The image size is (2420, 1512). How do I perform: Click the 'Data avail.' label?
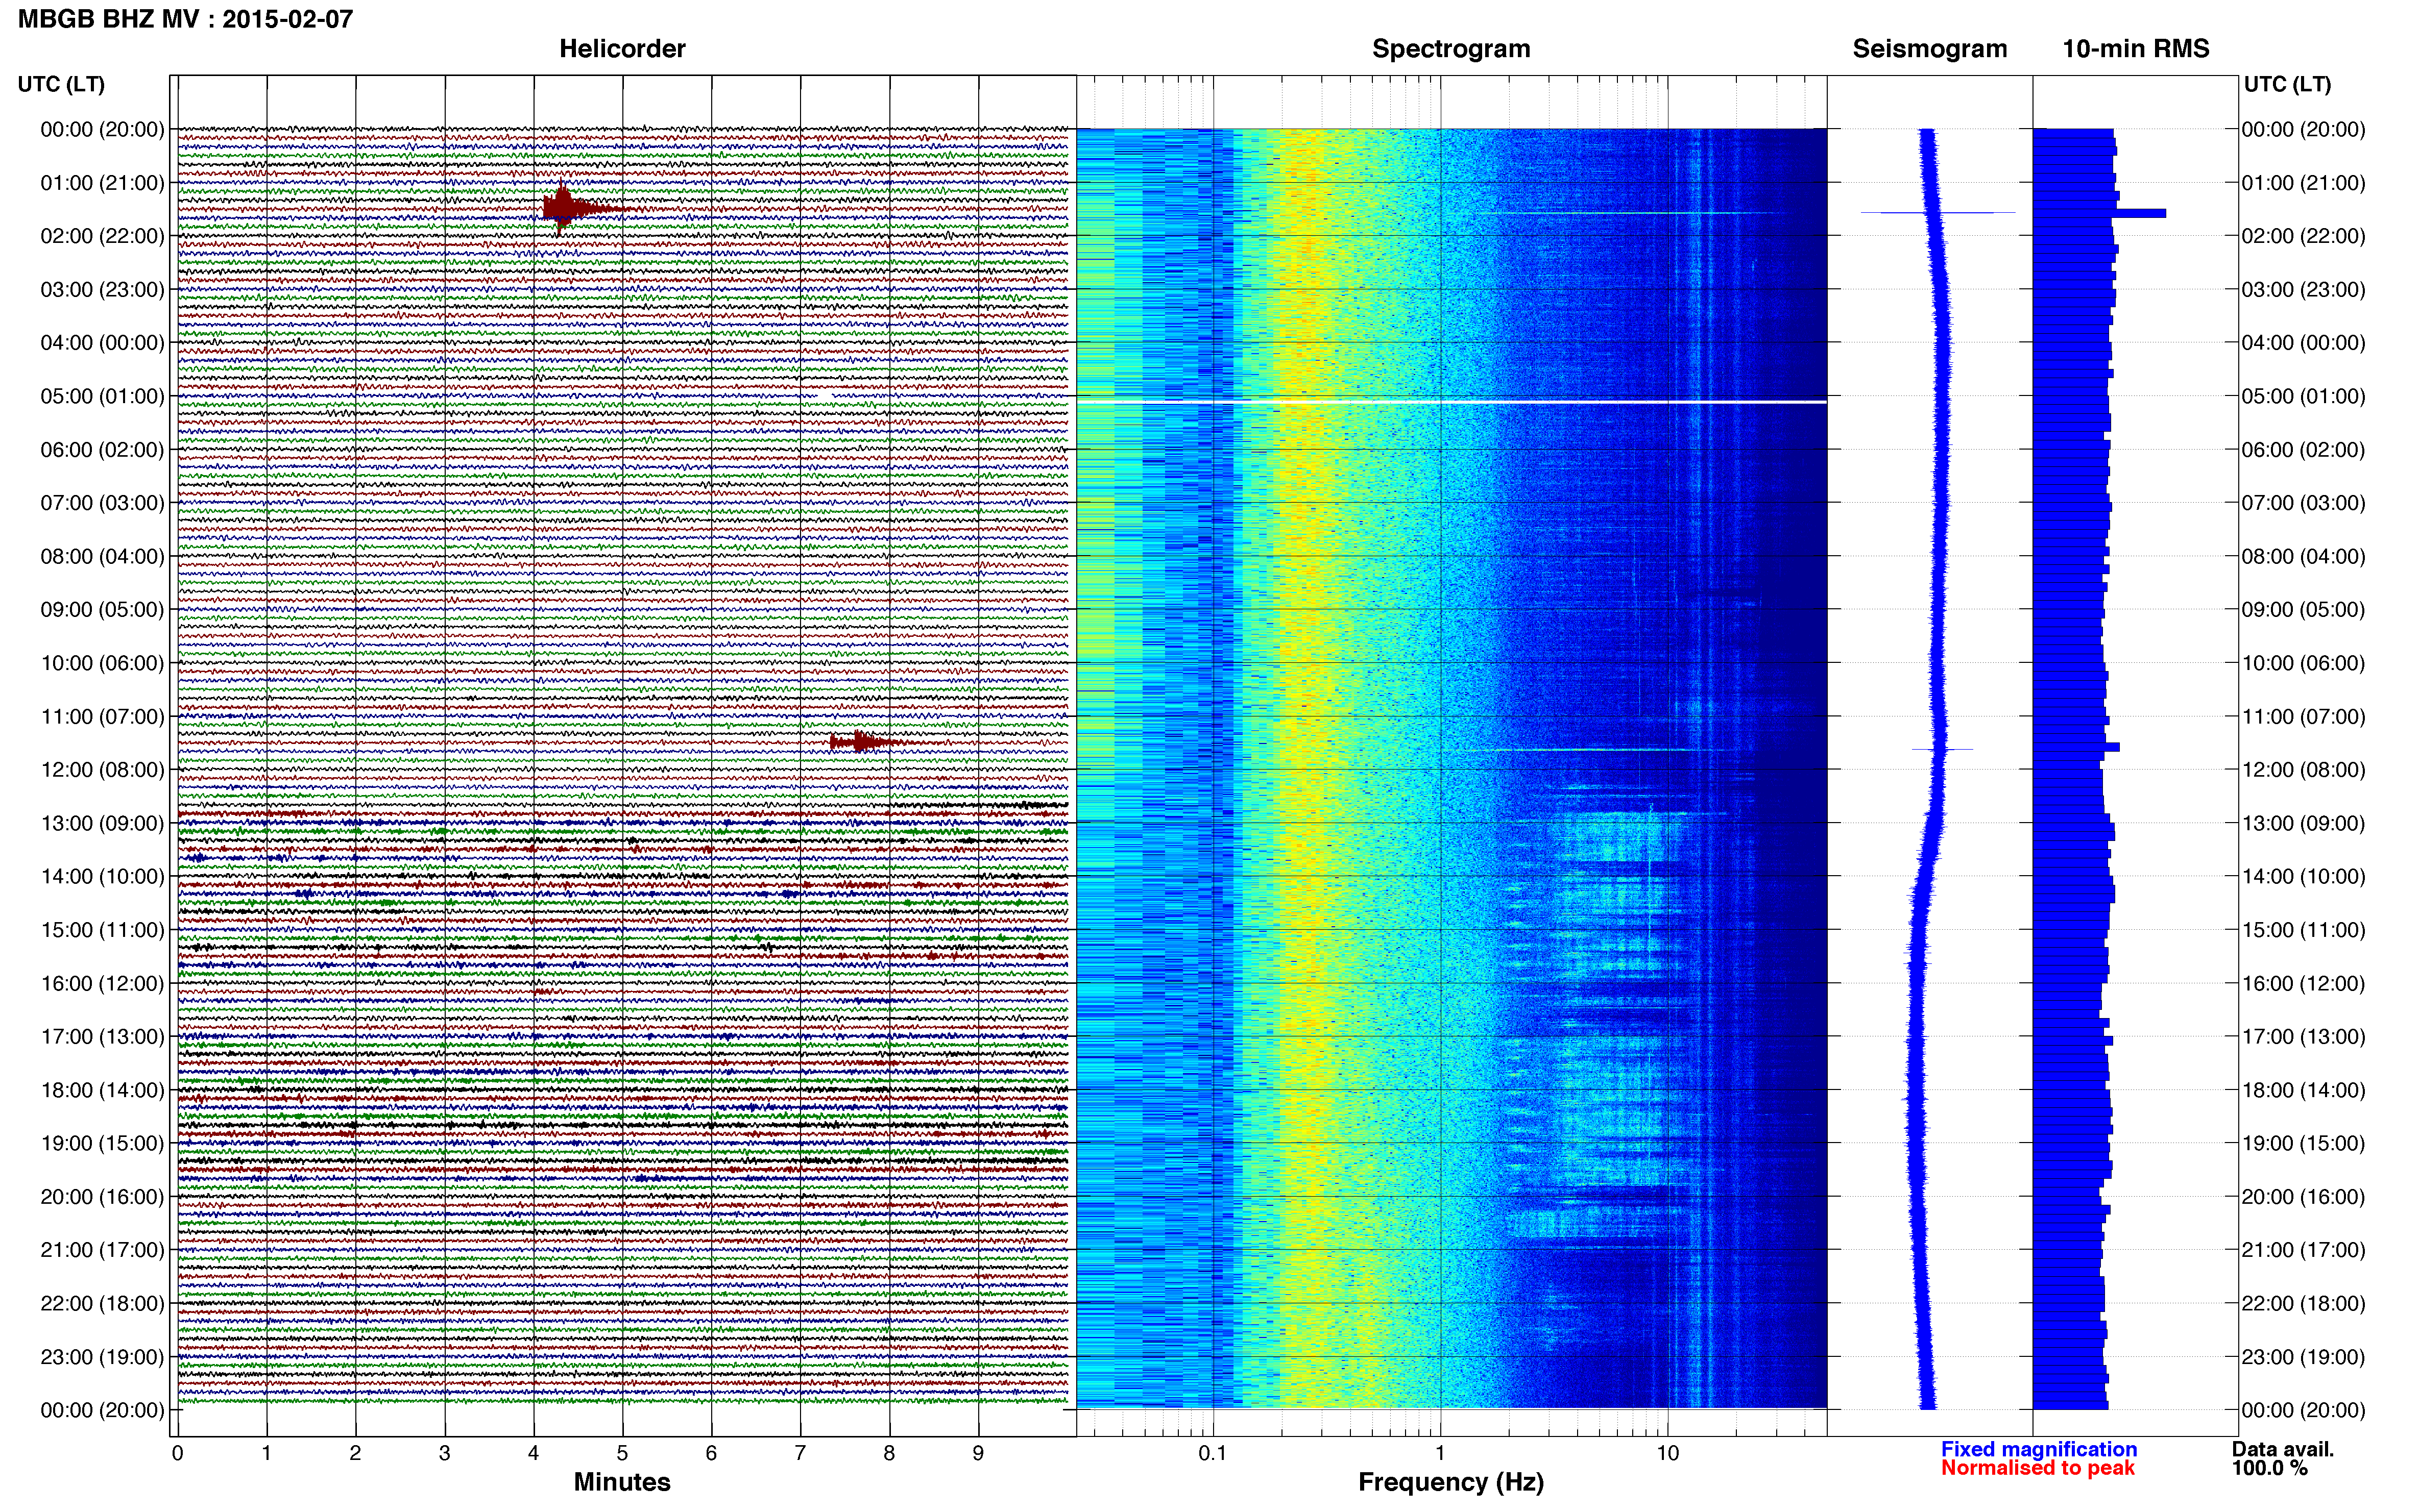[x=2283, y=1449]
